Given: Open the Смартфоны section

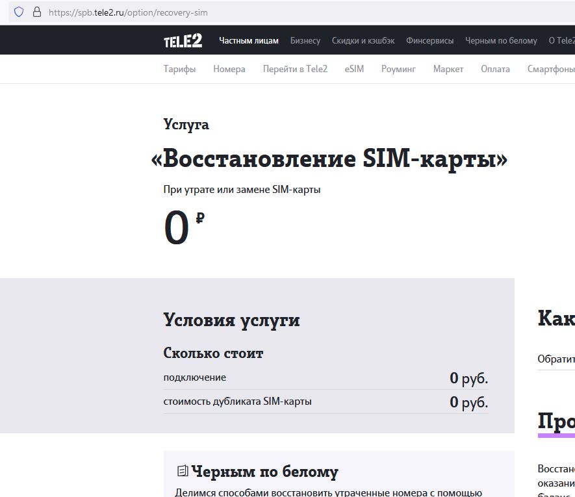Looking at the screenshot, I should 551,69.
